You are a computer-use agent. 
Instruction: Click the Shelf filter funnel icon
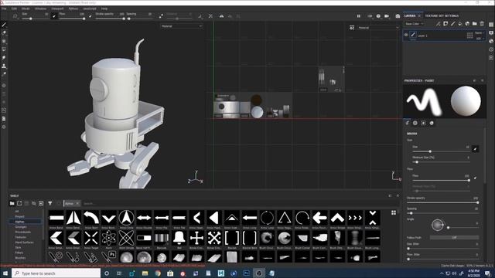(50, 203)
